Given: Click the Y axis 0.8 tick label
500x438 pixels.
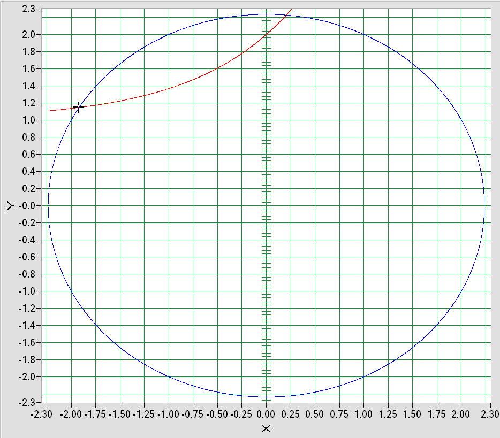Looking at the screenshot, I should pyautogui.click(x=28, y=137).
